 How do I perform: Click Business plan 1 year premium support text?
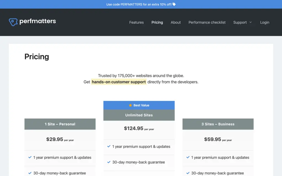(220, 158)
